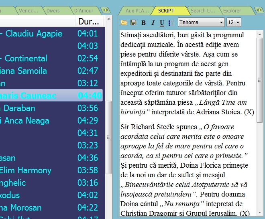Image resolution: width=265 pixels, height=219 pixels.
Task: Open the font size 12 dropdown
Action: pyautogui.click(x=234, y=22)
